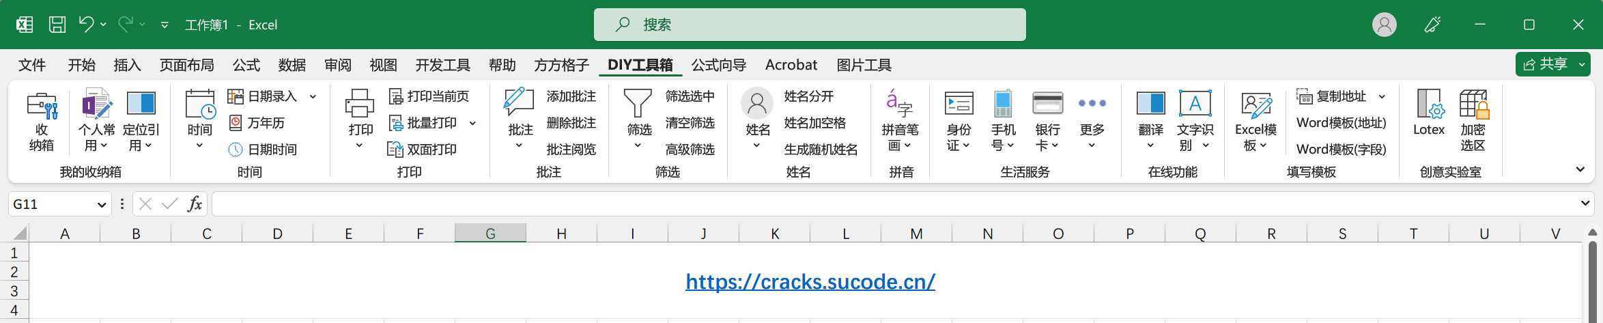Click the 添加批注 add comment button
This screenshot has width=1603, height=323.
pyautogui.click(x=571, y=96)
